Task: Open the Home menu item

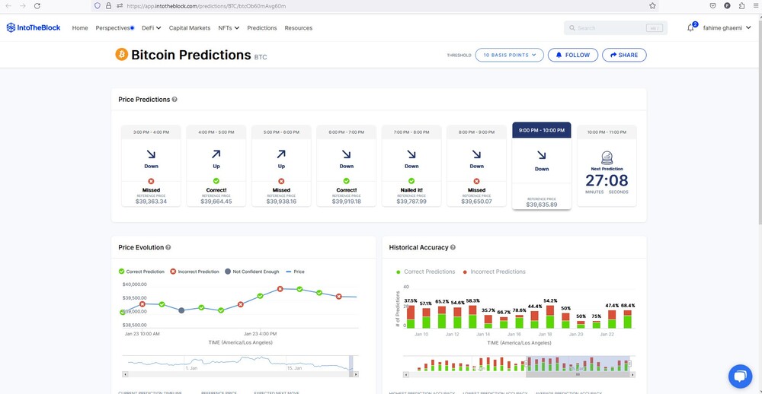Action: [x=80, y=28]
